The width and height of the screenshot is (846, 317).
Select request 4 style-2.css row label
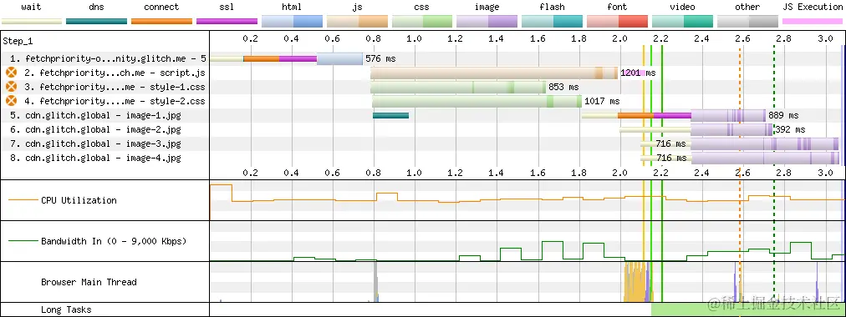pos(115,101)
